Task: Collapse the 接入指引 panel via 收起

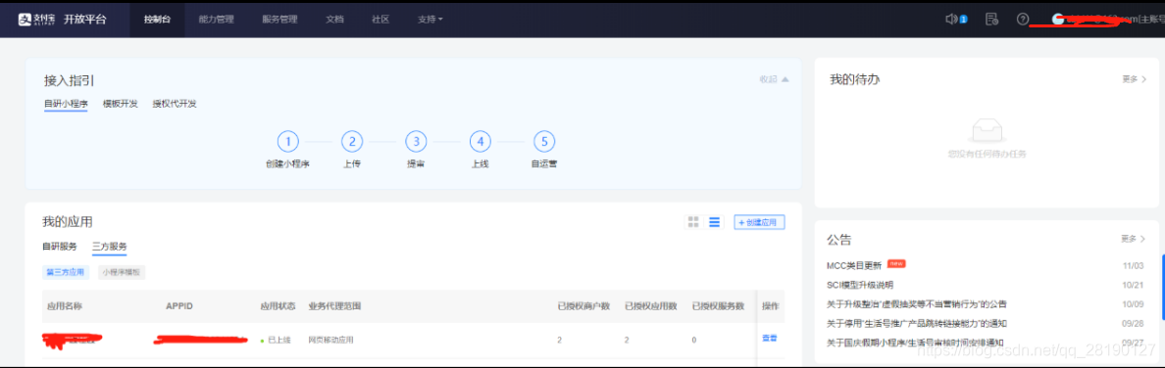Action: (774, 79)
